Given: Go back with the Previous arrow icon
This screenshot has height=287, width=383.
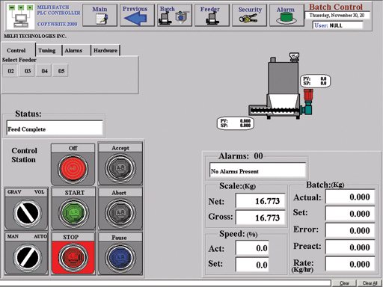Looking at the screenshot, I should click(135, 19).
